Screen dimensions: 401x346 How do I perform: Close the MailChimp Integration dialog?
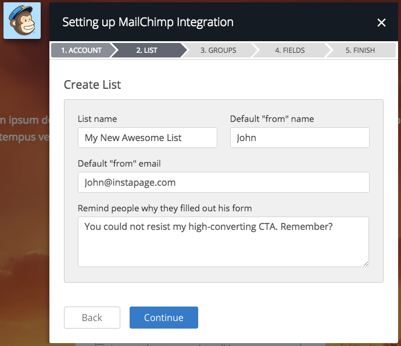[381, 23]
